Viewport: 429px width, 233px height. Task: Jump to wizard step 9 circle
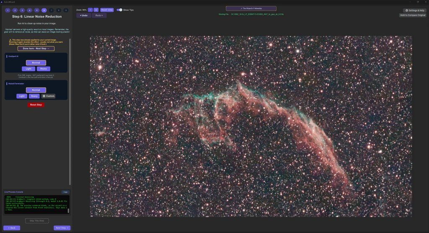click(66, 10)
